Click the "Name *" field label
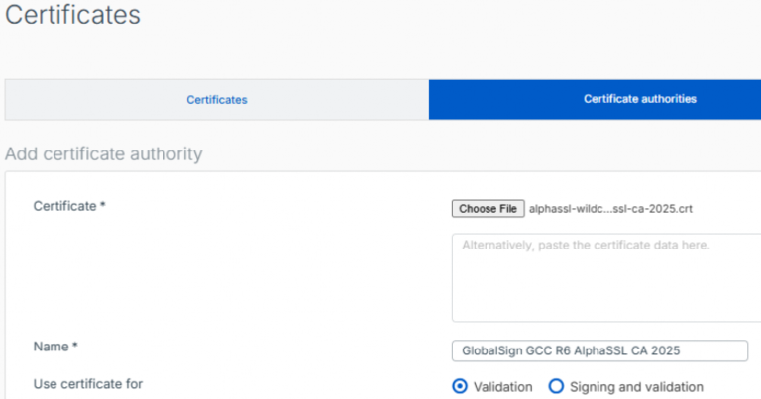The width and height of the screenshot is (761, 399). (x=53, y=348)
